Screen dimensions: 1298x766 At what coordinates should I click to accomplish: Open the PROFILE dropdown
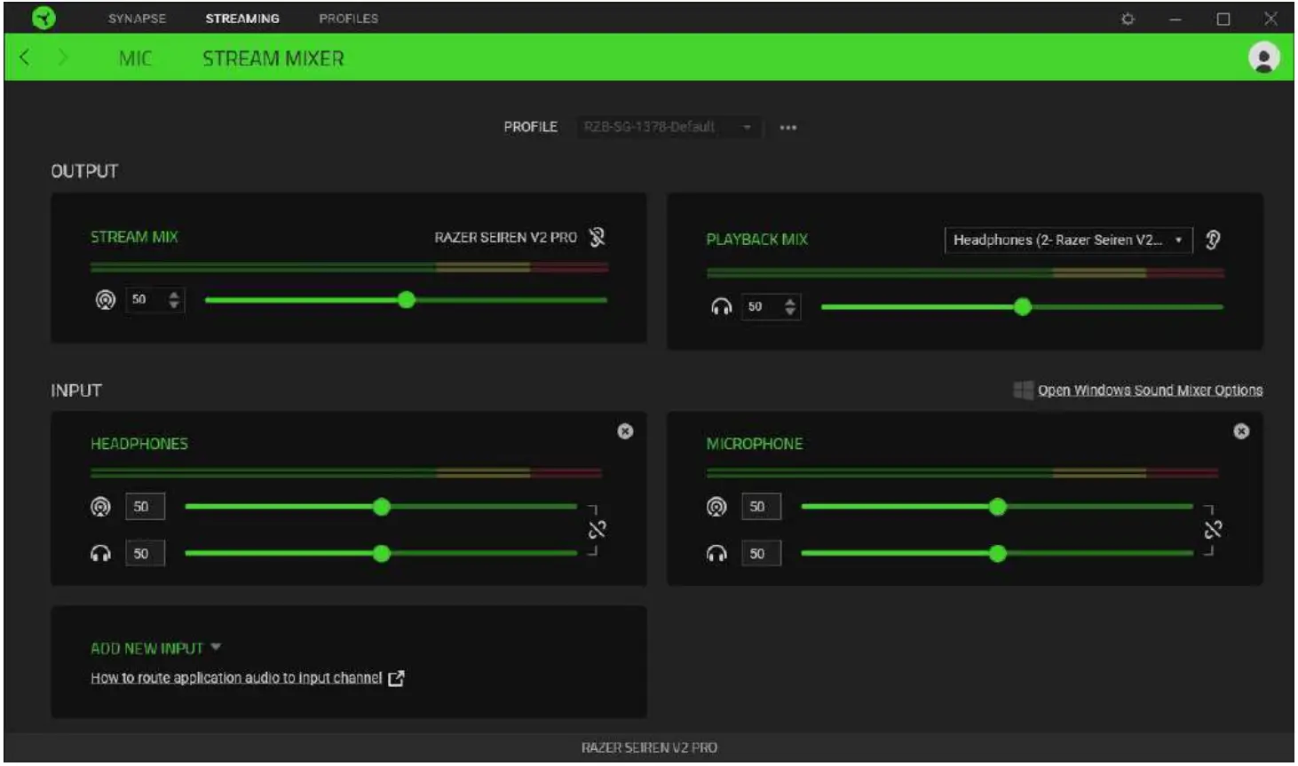coord(669,128)
